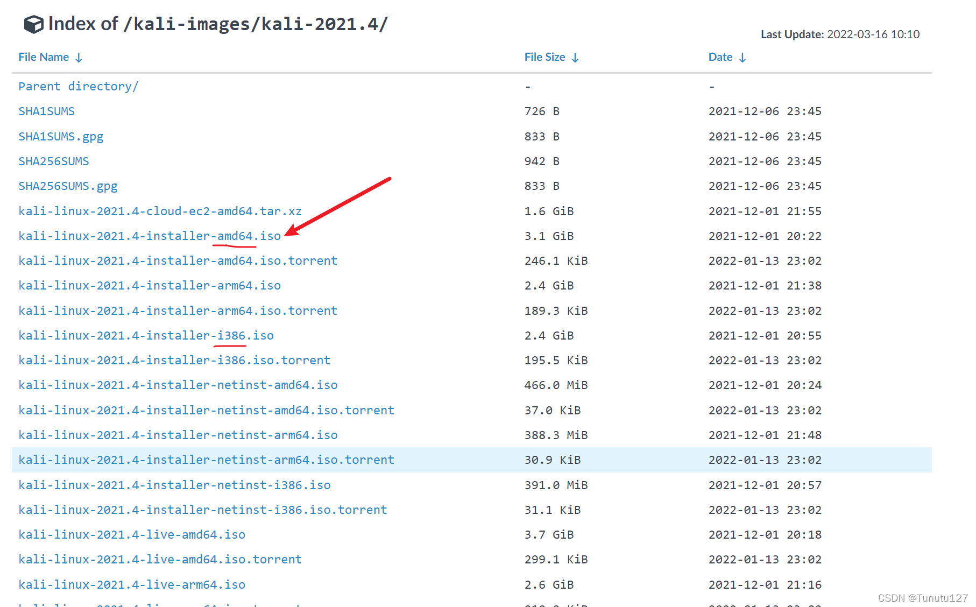Click the Index of /kali-images/kali-2021.4/ heading
The width and height of the screenshot is (976, 607).
tap(218, 24)
